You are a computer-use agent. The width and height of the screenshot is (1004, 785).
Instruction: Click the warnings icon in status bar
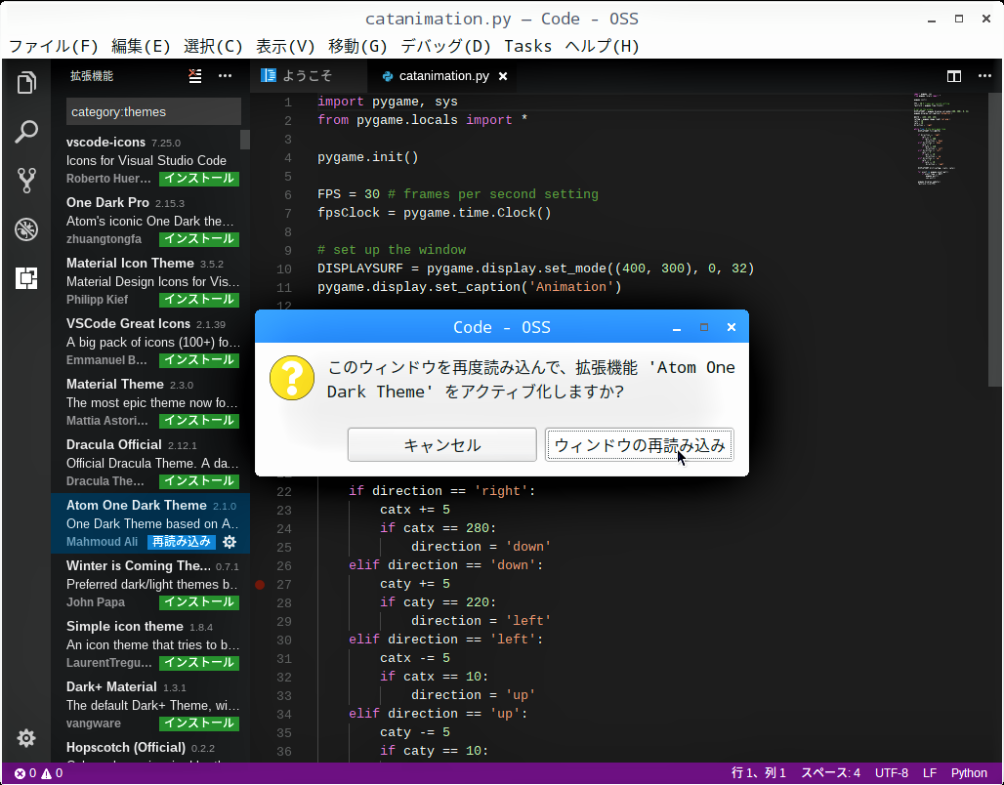click(x=47, y=773)
